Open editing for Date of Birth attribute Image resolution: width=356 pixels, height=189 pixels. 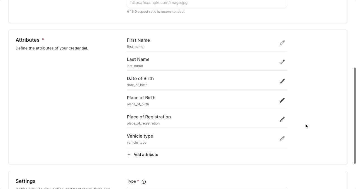pyautogui.click(x=282, y=81)
